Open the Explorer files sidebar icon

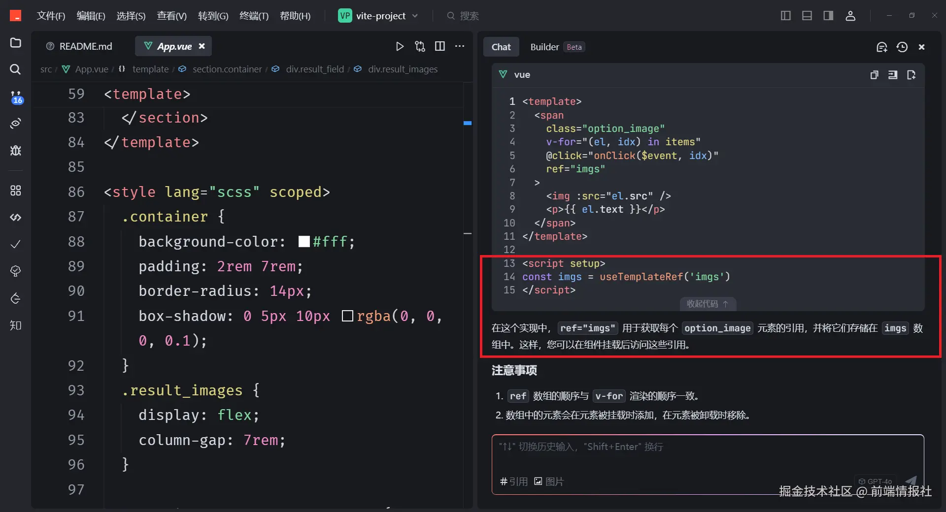16,43
